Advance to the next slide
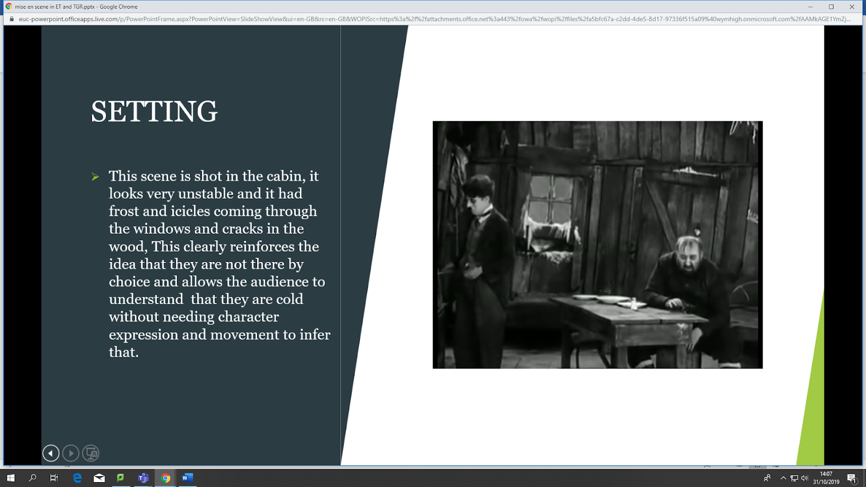866x487 pixels. pos(71,453)
